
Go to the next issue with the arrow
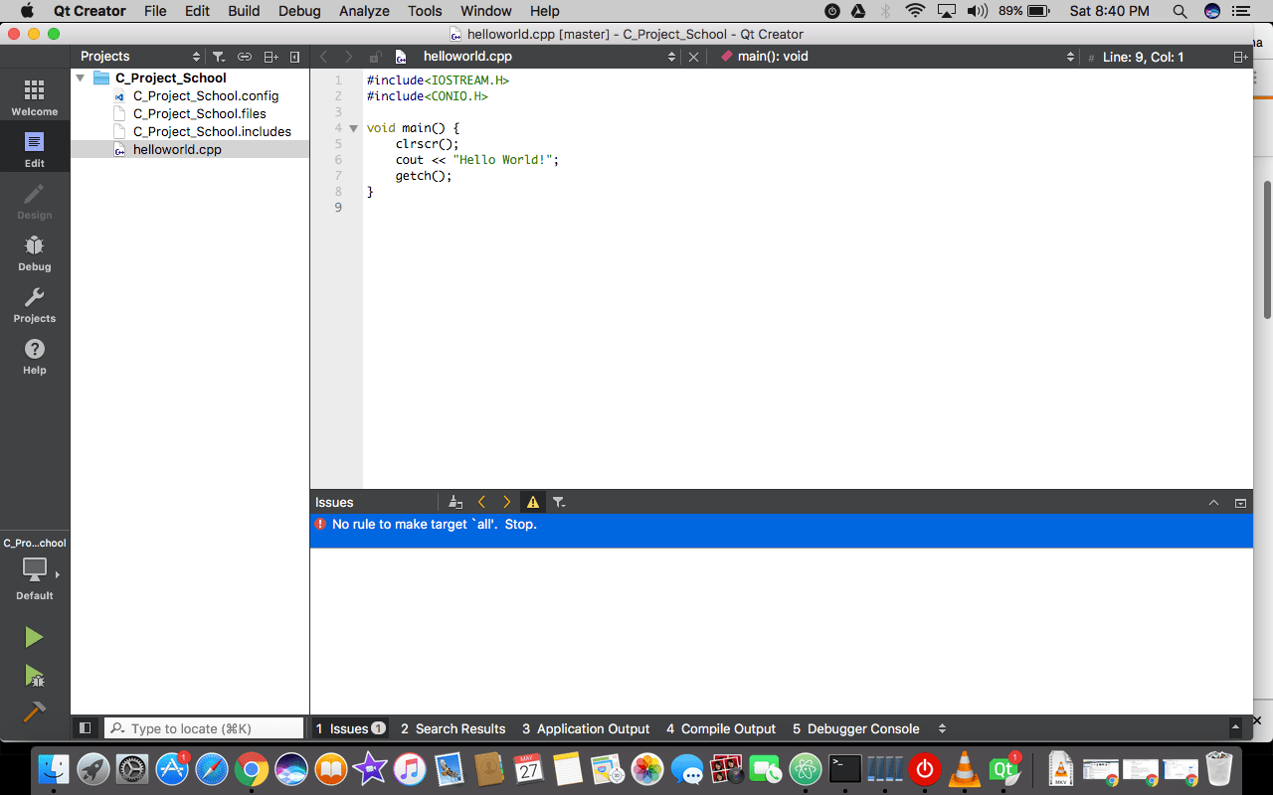[507, 502]
